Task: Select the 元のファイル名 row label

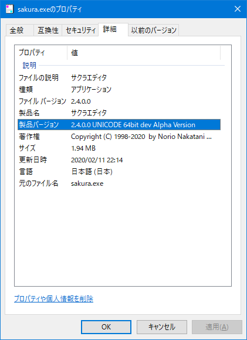Action: coord(38,183)
